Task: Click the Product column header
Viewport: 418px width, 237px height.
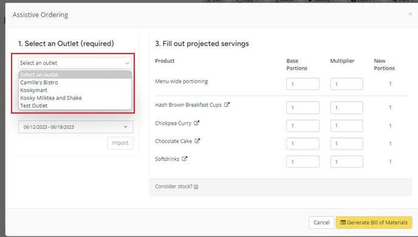Action: coord(165,61)
